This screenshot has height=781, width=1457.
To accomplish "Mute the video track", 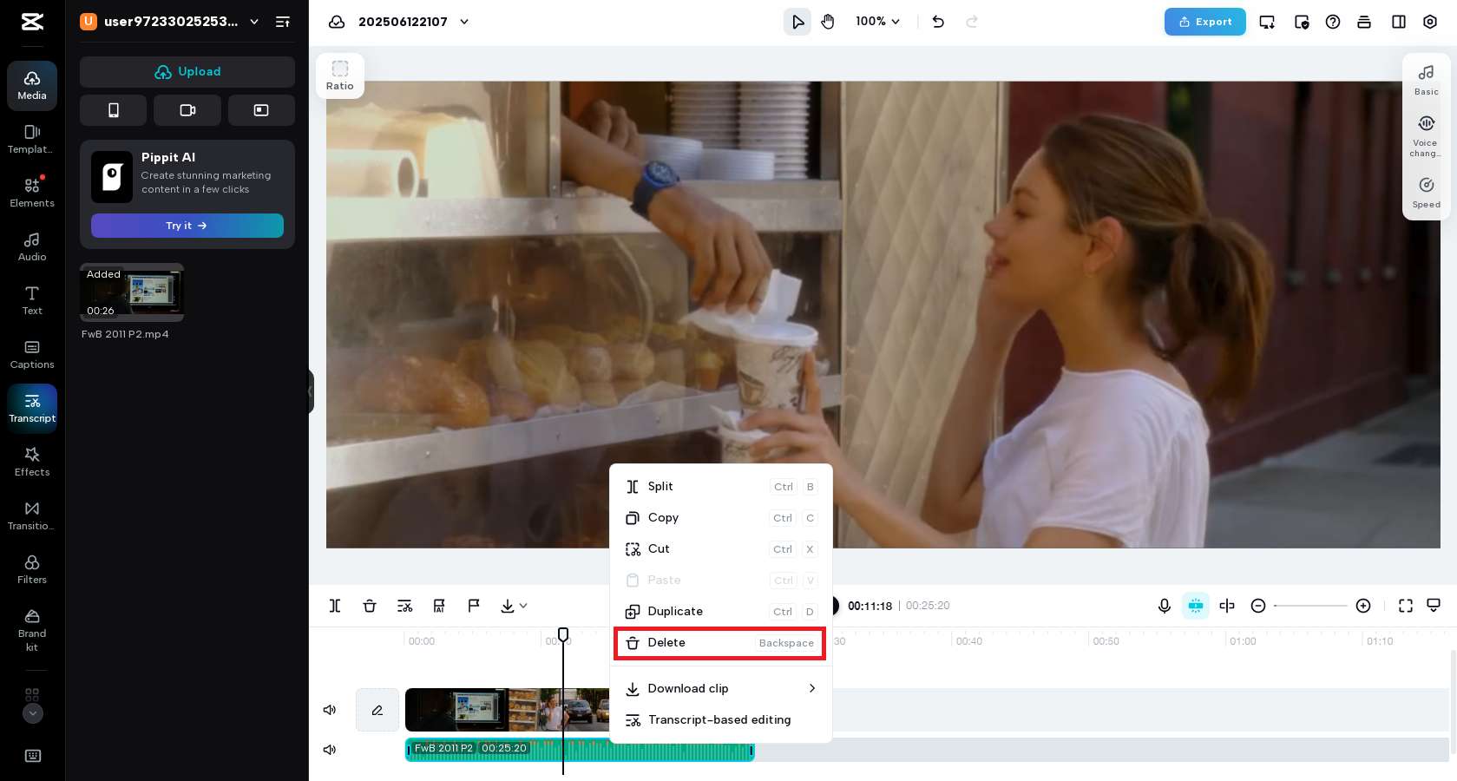I will click(x=330, y=710).
